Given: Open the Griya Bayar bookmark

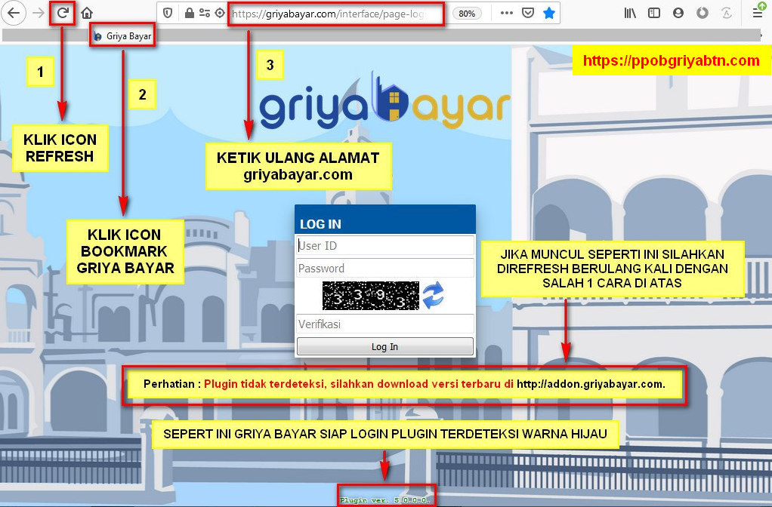Looking at the screenshot, I should click(122, 35).
